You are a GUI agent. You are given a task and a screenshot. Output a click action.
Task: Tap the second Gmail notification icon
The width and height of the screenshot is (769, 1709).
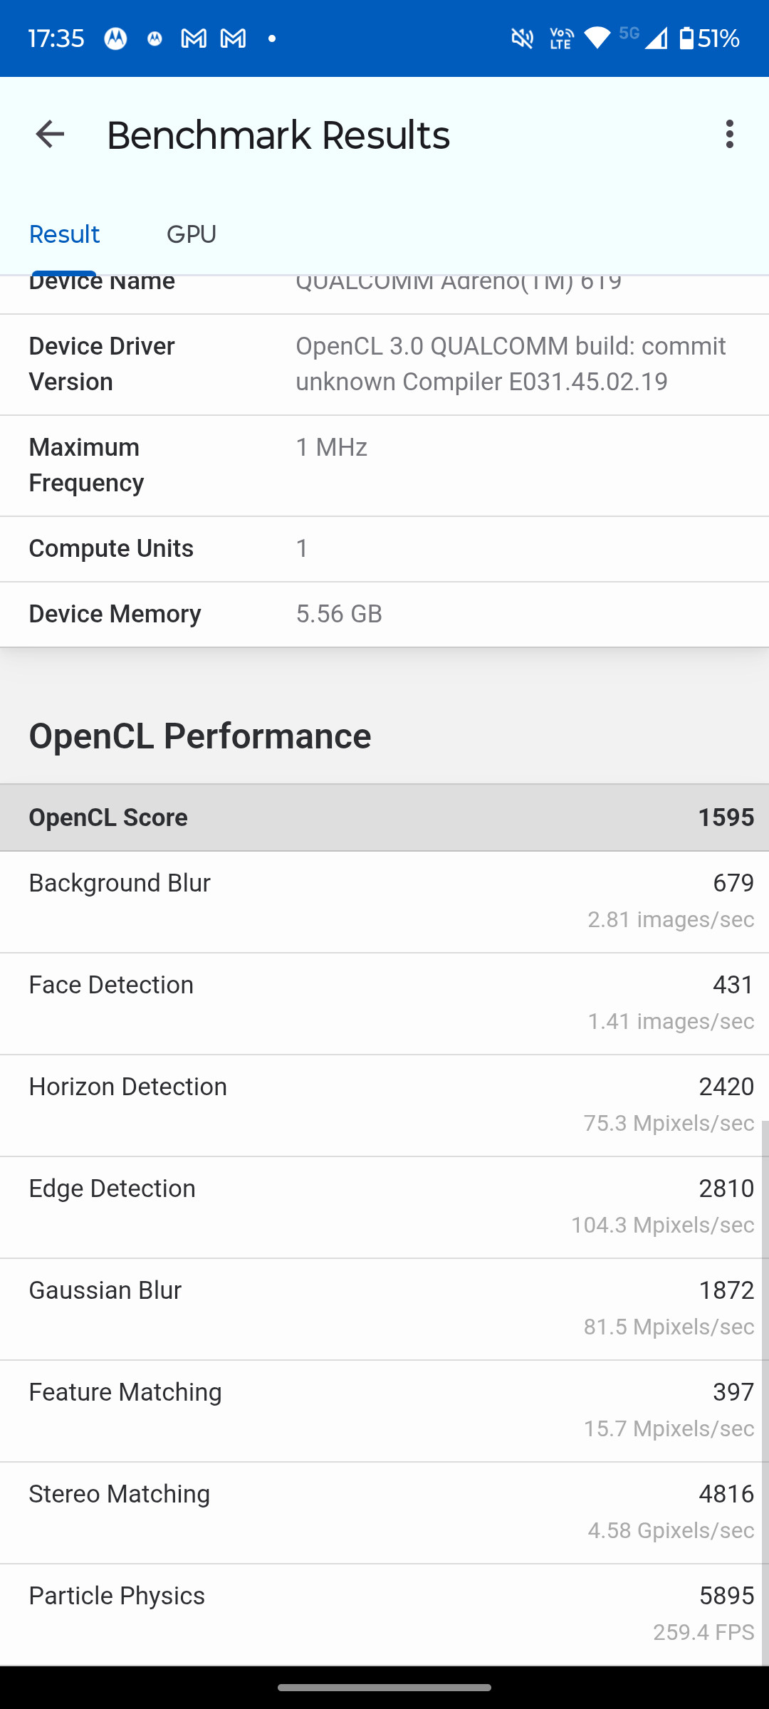[x=233, y=38]
